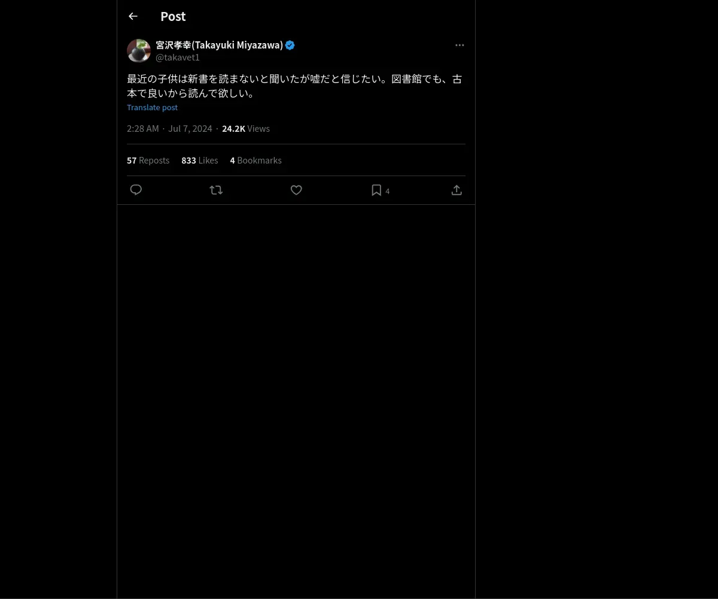The image size is (718, 599).
Task: Go back using the left arrow icon
Action: (x=133, y=16)
